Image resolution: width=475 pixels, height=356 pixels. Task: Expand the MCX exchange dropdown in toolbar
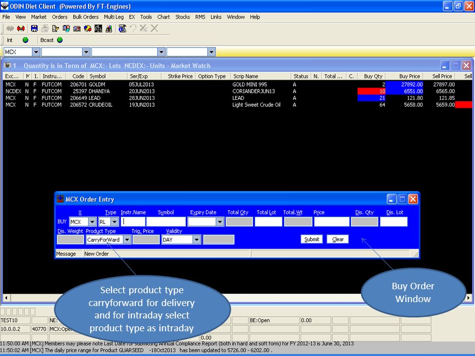36,52
